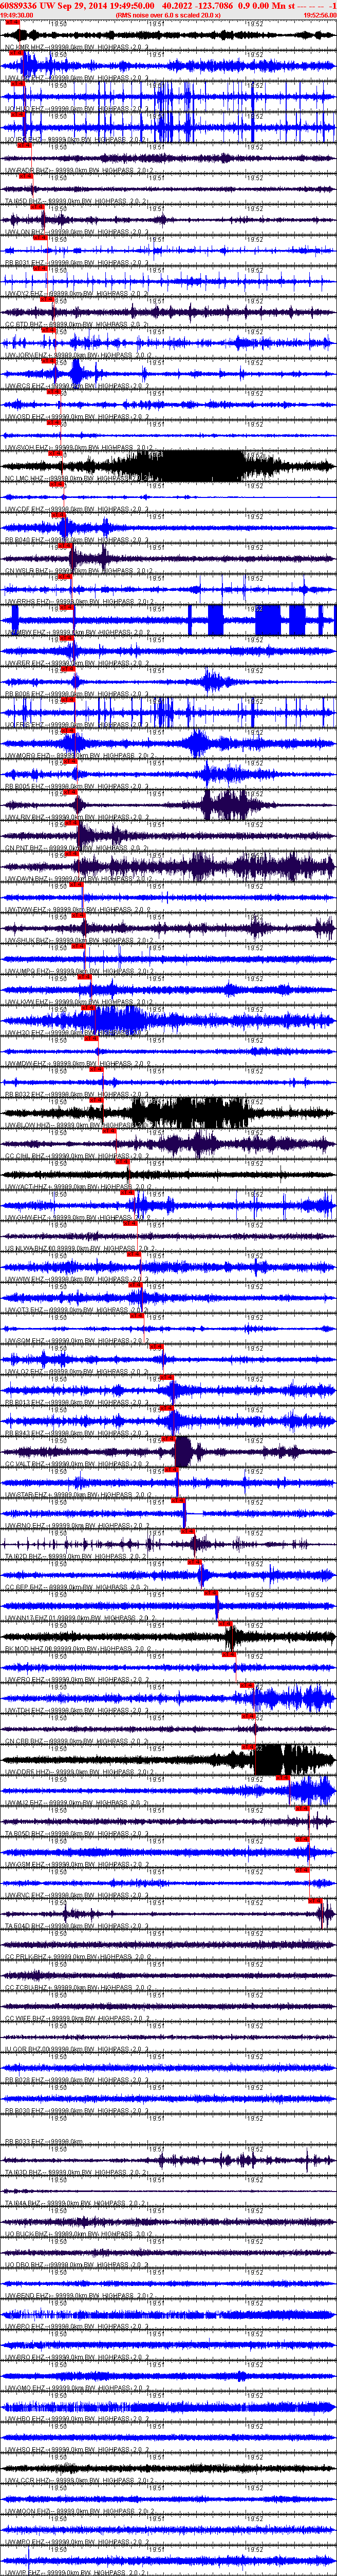Select the 'UW.MPO EHZ' trace label
This screenshot has height=2576, width=337.
(x=24, y=2543)
